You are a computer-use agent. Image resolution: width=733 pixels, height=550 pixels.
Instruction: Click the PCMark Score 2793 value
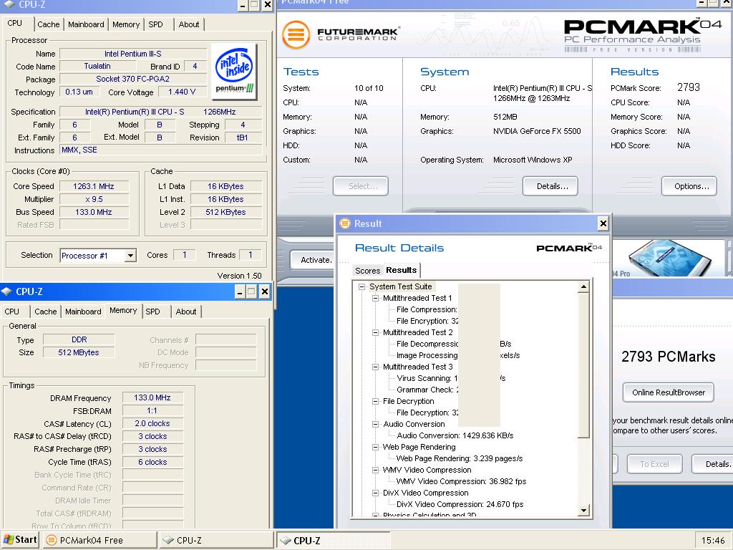point(689,87)
